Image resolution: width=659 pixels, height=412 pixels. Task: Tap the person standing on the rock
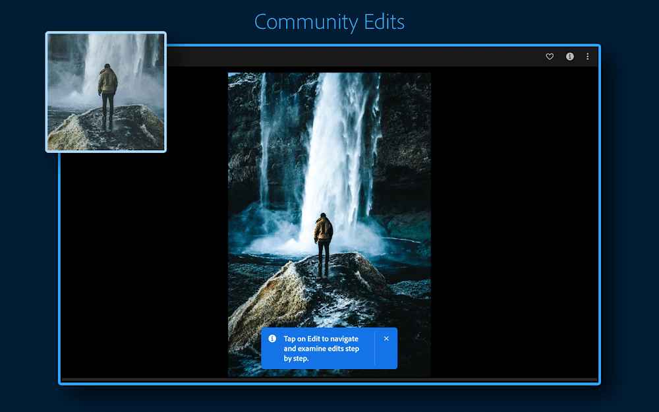pos(322,234)
